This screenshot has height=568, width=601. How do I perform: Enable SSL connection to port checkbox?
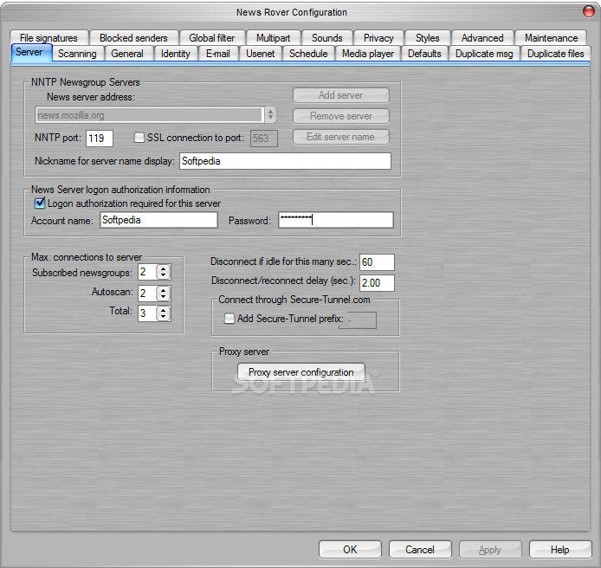[x=139, y=138]
